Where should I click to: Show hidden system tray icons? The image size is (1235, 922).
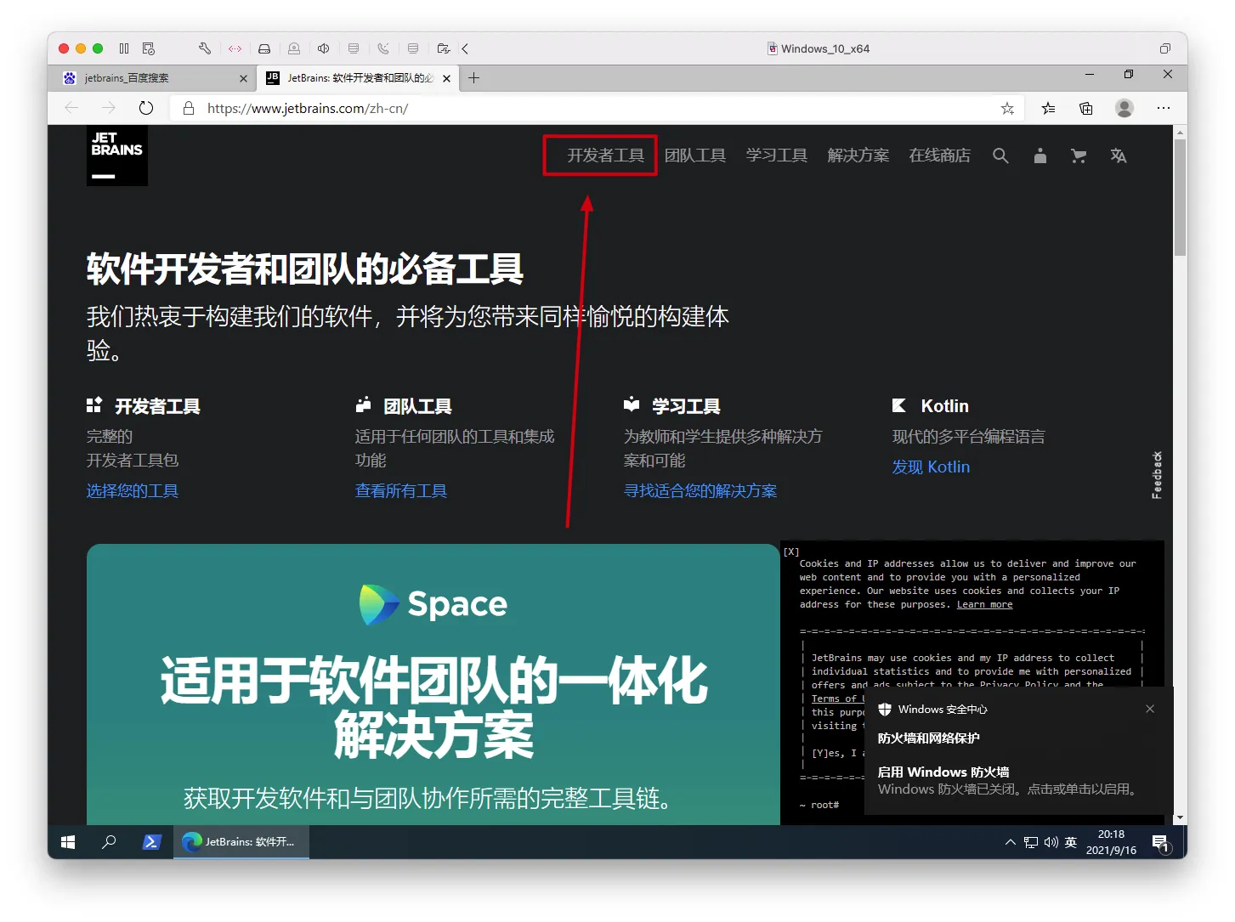pos(1010,842)
